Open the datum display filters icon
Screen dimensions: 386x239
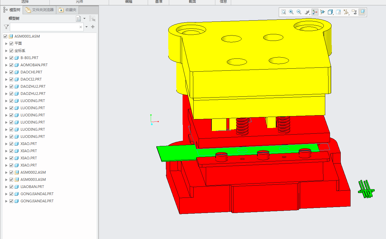(x=346, y=12)
